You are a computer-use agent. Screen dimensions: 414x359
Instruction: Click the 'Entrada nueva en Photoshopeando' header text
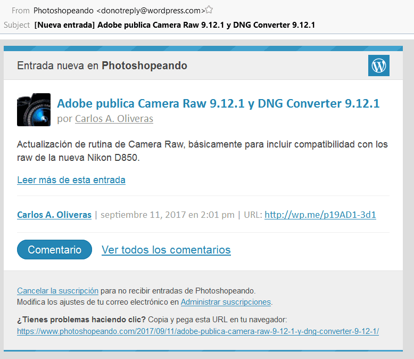pos(102,66)
